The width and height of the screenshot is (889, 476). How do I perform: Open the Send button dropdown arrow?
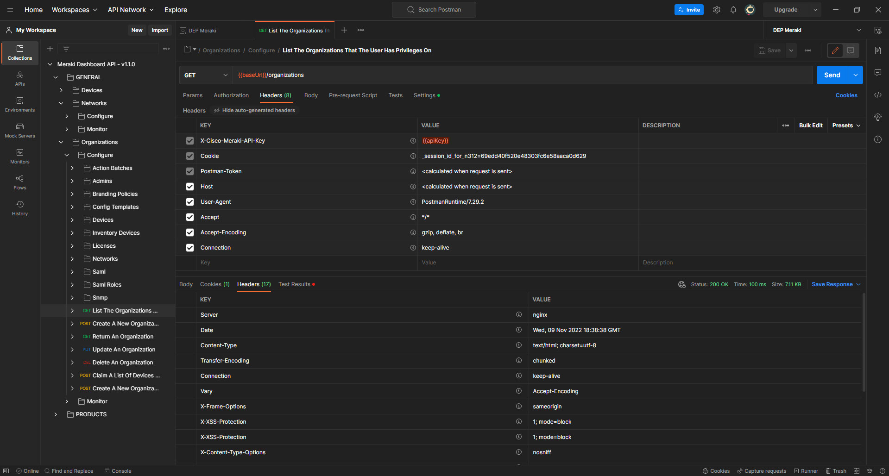[855, 75]
